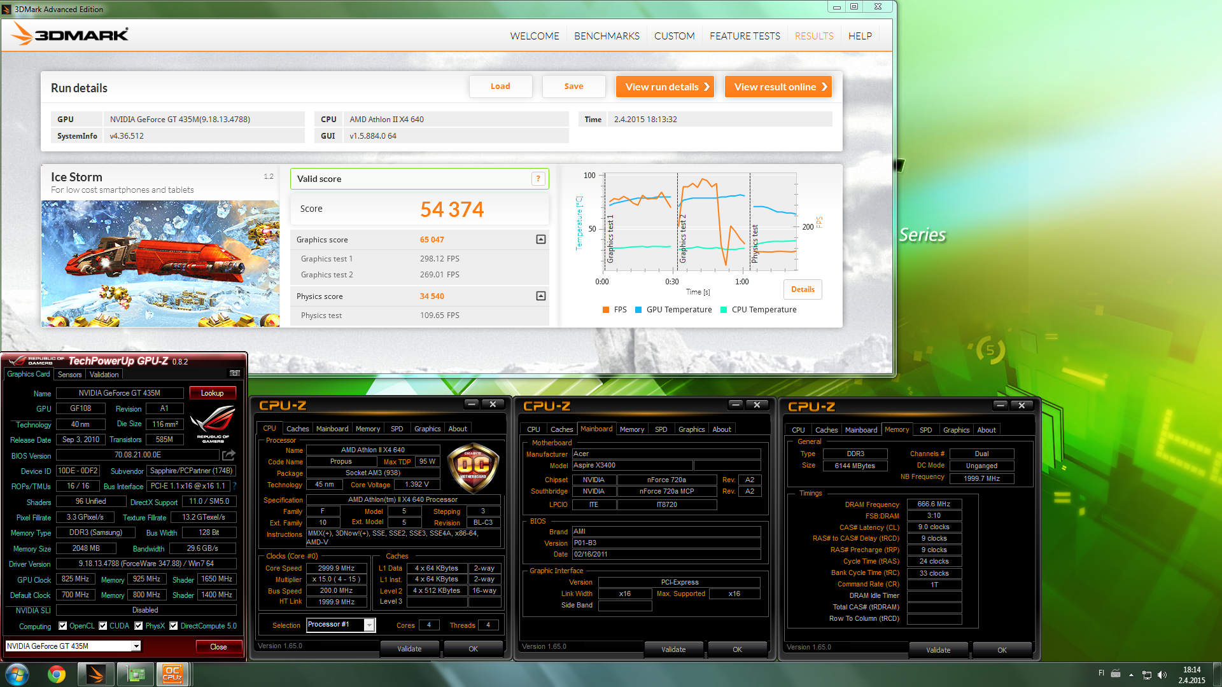Click the Load button

click(x=500, y=87)
